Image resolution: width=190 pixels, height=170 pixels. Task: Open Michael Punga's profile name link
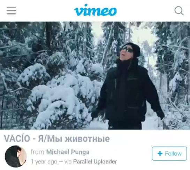coord(68,152)
